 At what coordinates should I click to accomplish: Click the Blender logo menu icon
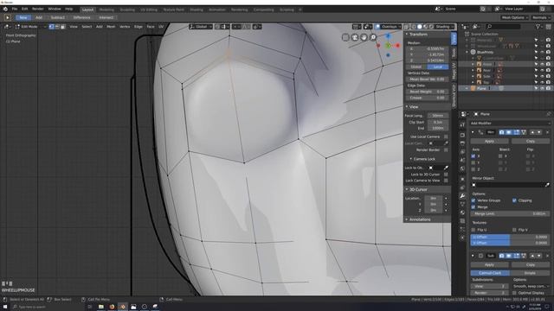coord(5,9)
